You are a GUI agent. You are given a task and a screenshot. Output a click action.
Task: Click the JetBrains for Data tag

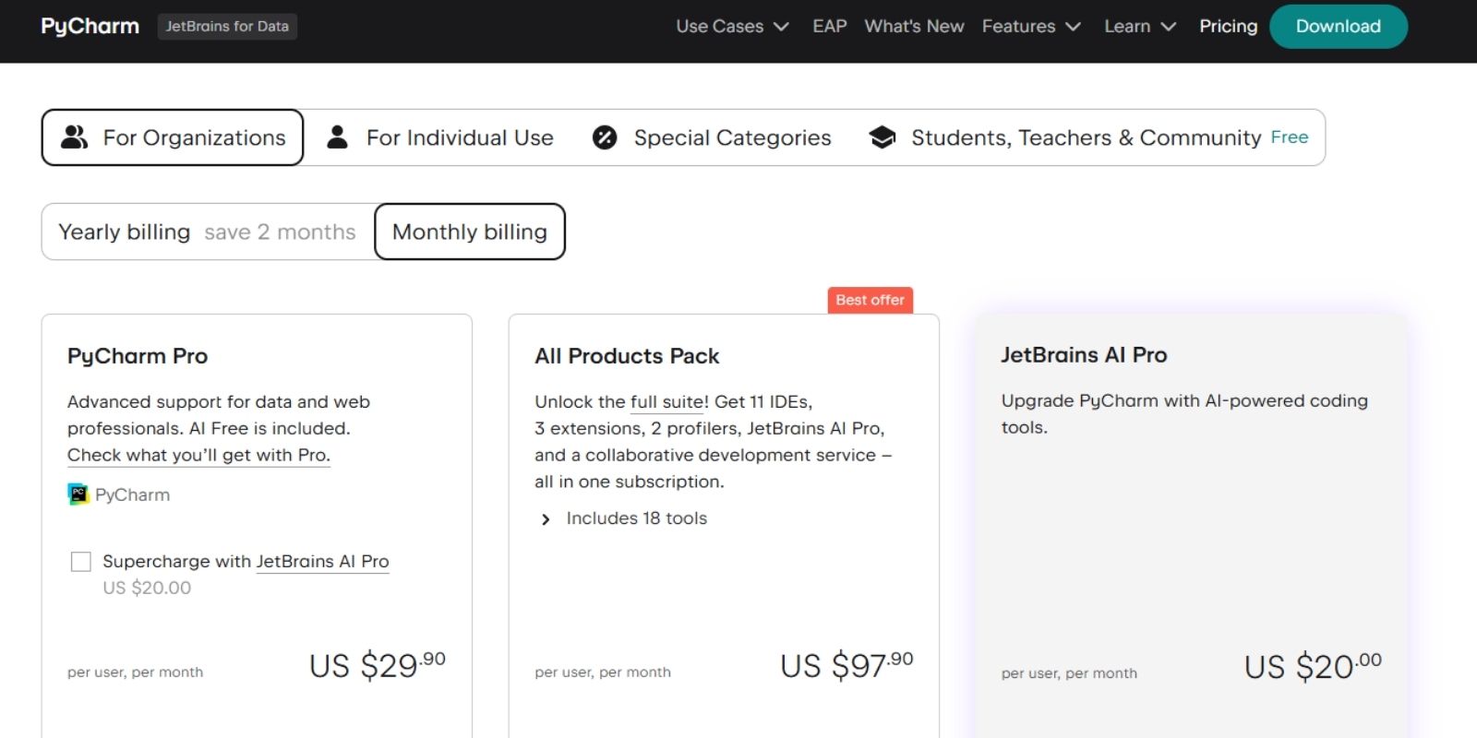point(227,26)
